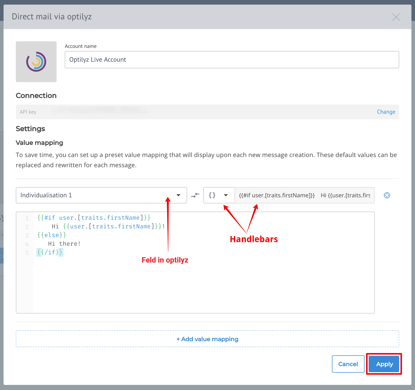
Task: Click the swap mapping direction arrows icon
Action: 195,195
